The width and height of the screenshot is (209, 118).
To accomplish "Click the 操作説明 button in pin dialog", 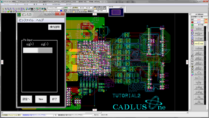I will (x=55, y=27).
